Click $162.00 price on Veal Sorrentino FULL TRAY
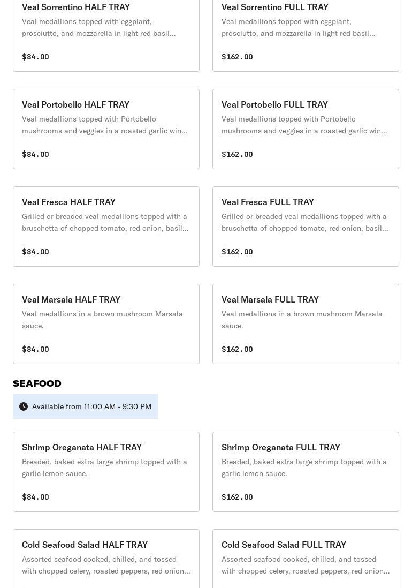412x588 pixels. (237, 57)
